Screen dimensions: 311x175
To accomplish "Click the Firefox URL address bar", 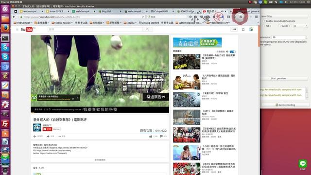I will coord(81,17).
